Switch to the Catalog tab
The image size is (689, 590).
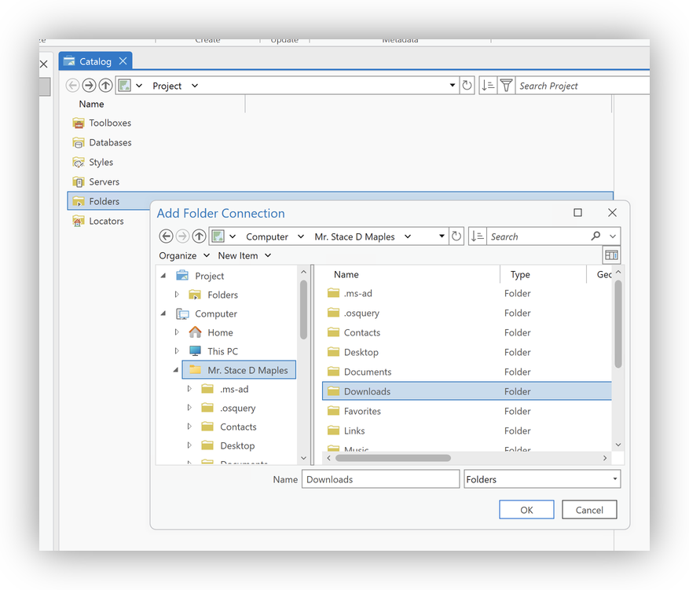(x=95, y=61)
